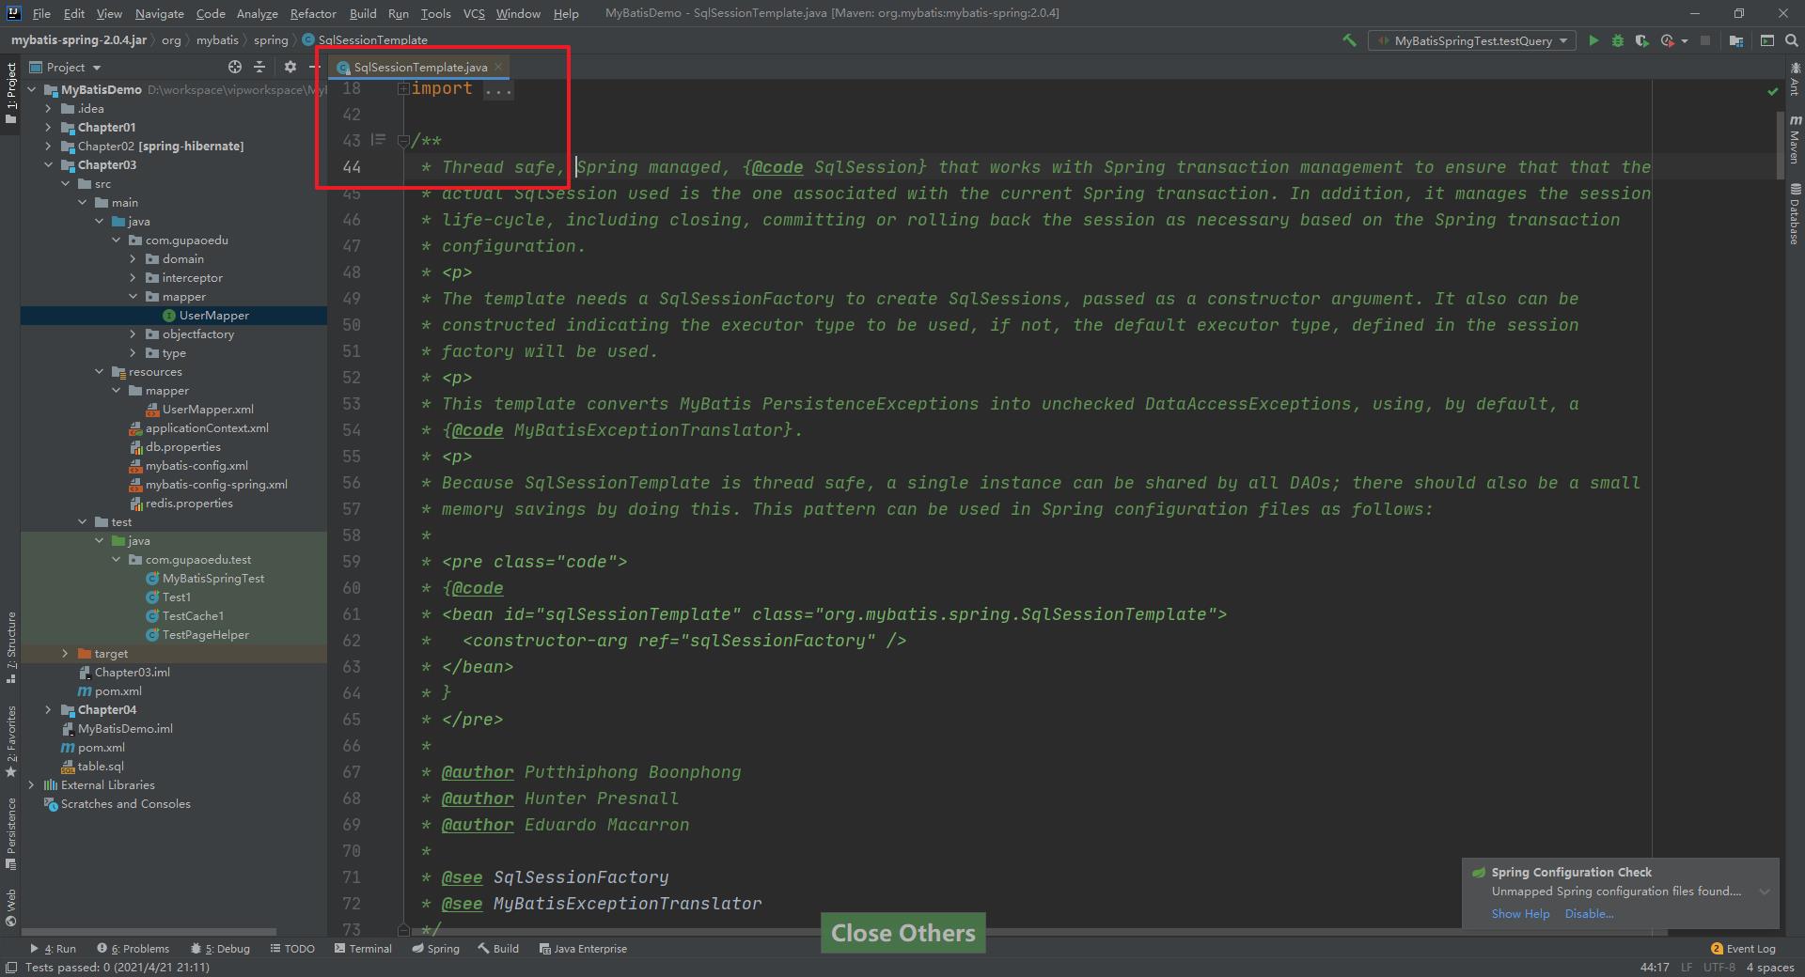Screen dimensions: 1805x977
Task: Click the 44:17 caret position indicator
Action: (x=1655, y=967)
